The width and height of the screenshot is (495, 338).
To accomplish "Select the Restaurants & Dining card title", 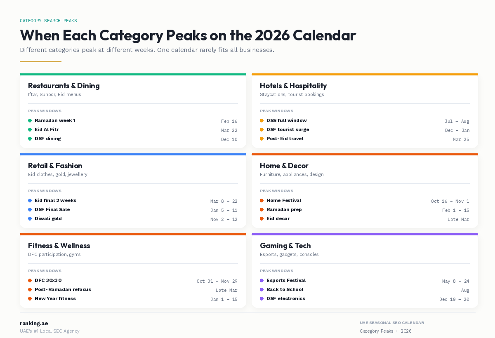I will [x=64, y=86].
